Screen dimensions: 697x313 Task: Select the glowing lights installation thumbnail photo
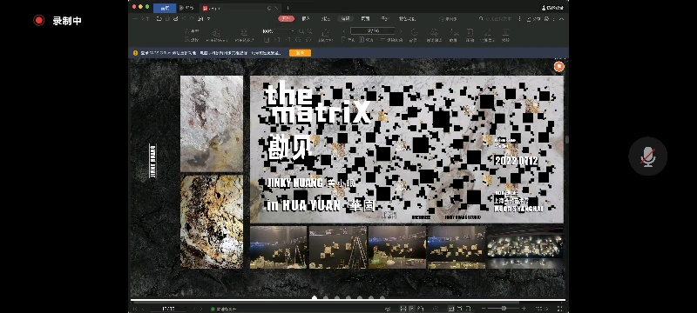pyautogui.click(x=525, y=247)
